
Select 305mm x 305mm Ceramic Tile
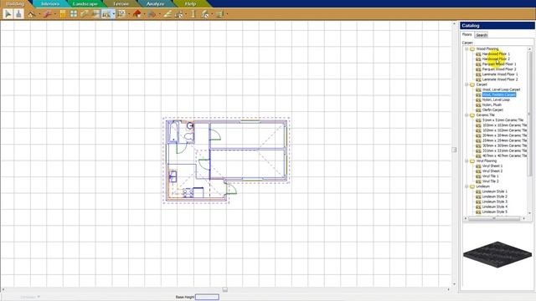click(504, 145)
